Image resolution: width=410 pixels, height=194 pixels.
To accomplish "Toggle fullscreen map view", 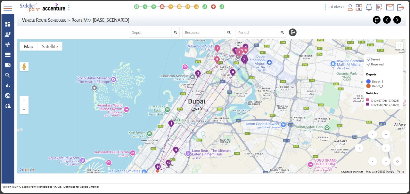I will pyautogui.click(x=399, y=46).
